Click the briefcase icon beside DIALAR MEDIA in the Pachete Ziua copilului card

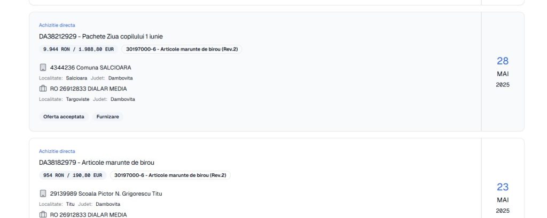[x=43, y=88]
